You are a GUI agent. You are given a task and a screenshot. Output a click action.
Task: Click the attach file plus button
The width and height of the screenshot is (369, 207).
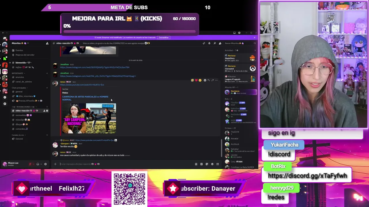click(x=55, y=164)
